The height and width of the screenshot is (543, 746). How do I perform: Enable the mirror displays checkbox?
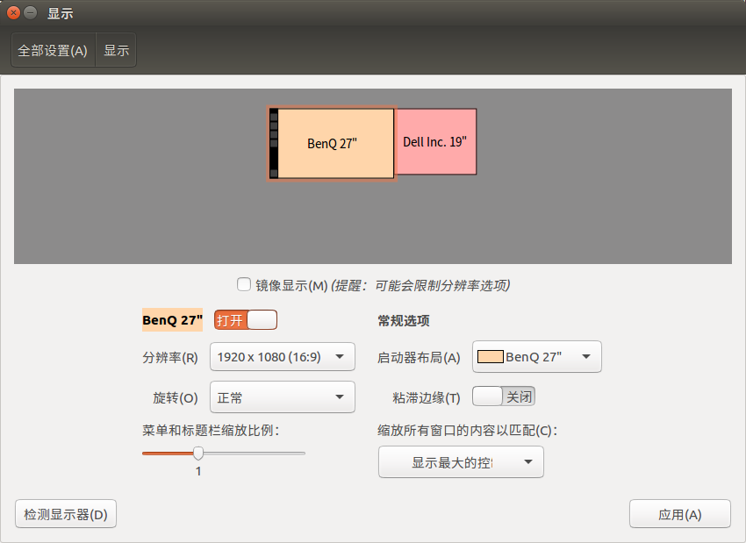point(244,284)
